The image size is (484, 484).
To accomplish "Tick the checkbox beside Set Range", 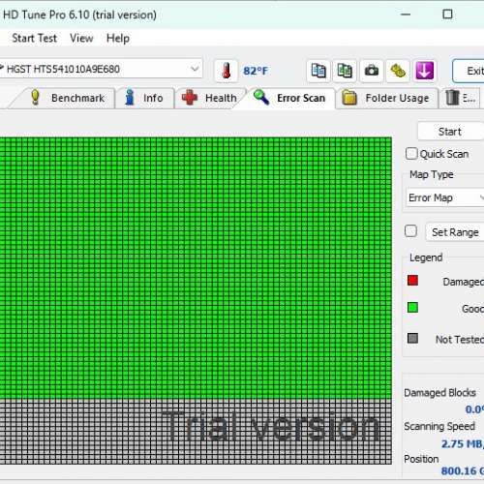I will click(x=410, y=231).
